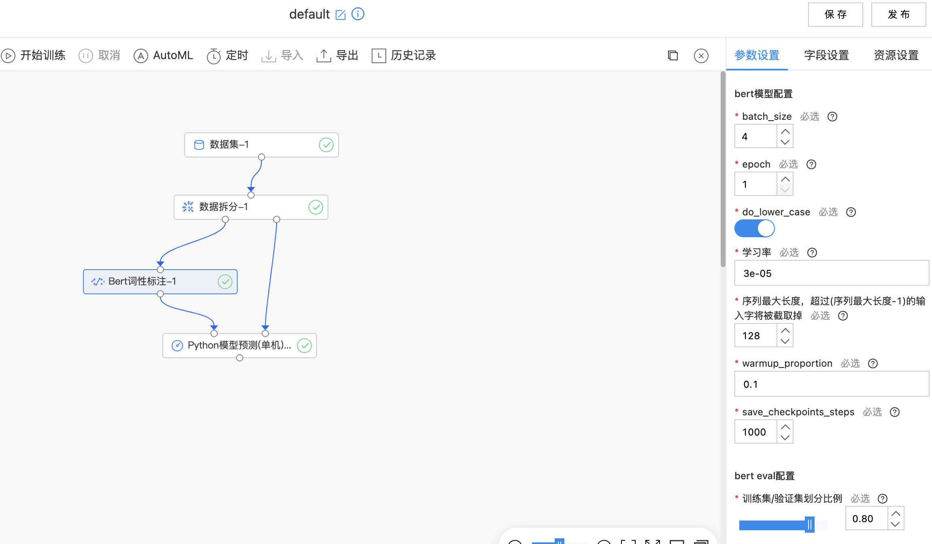Click the copy icon above the canvas
Viewport: 932px width, 544px height.
pyautogui.click(x=673, y=55)
